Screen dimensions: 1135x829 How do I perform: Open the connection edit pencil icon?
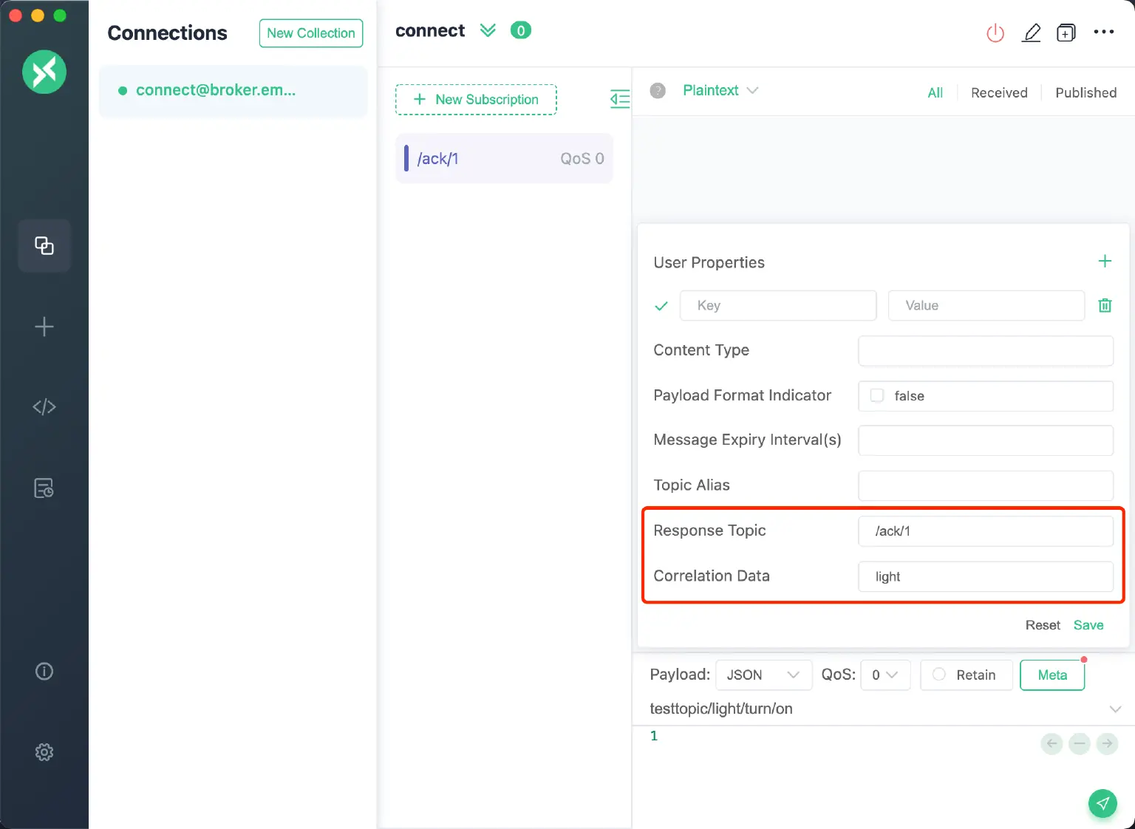pyautogui.click(x=1032, y=33)
